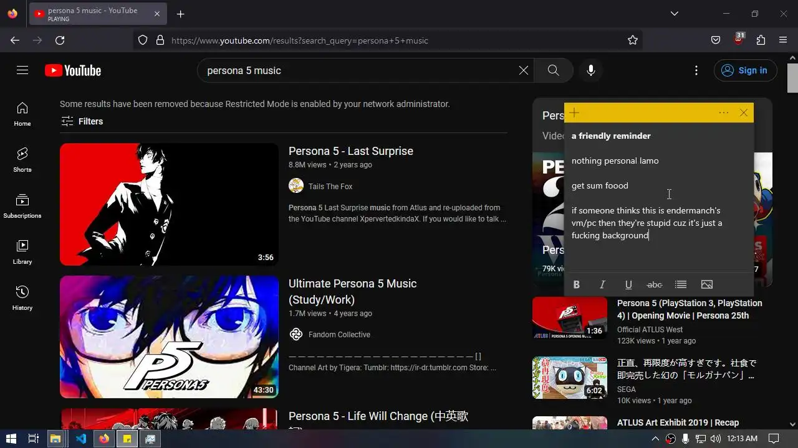The image size is (798, 448).
Task: Expand the search Filters
Action: pyautogui.click(x=82, y=121)
